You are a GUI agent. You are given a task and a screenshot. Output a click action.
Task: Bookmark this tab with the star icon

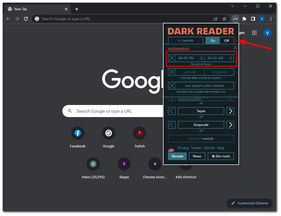(224, 19)
